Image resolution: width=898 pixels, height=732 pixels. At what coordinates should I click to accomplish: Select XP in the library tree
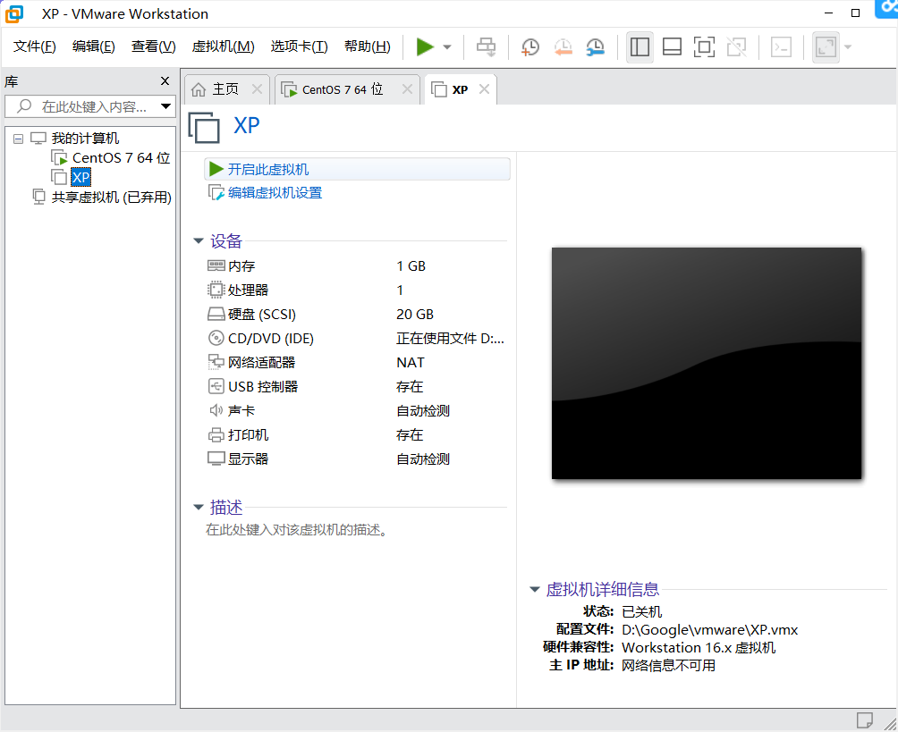(80, 178)
